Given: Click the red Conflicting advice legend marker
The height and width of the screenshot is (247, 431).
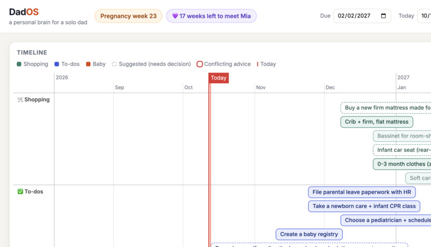Looking at the screenshot, I should (200, 64).
